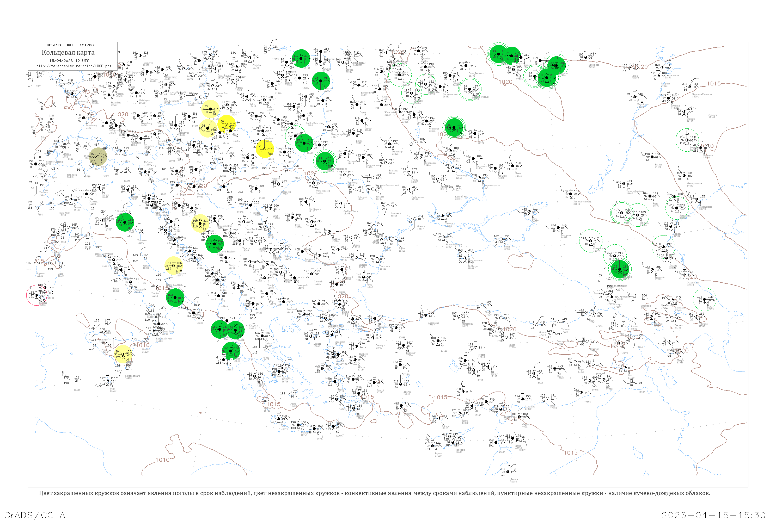Click the color legend caption below the map

pyautogui.click(x=374, y=493)
